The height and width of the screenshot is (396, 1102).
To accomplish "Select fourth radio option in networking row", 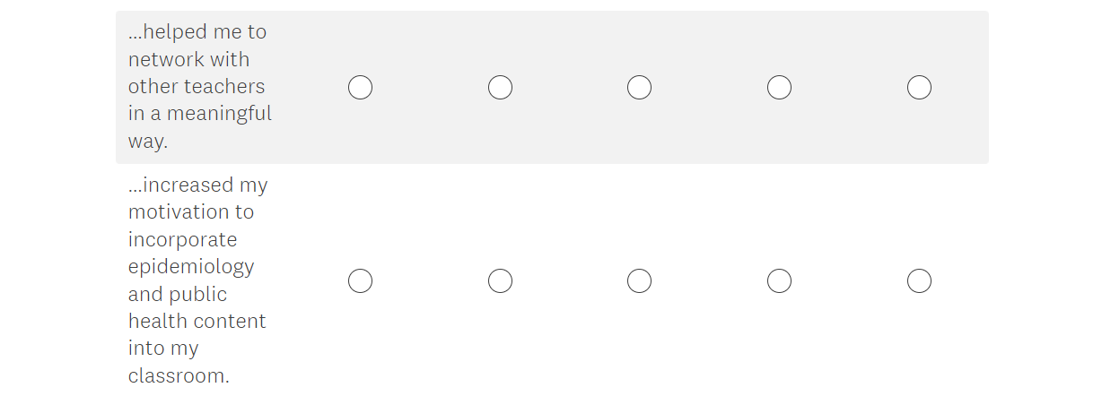I will click(779, 87).
